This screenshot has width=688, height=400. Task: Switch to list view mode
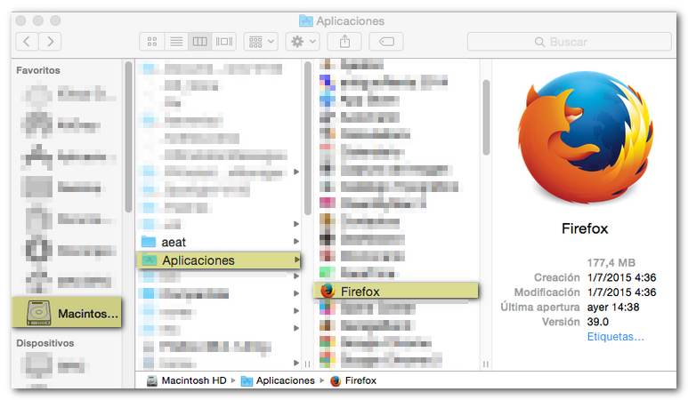(x=175, y=42)
